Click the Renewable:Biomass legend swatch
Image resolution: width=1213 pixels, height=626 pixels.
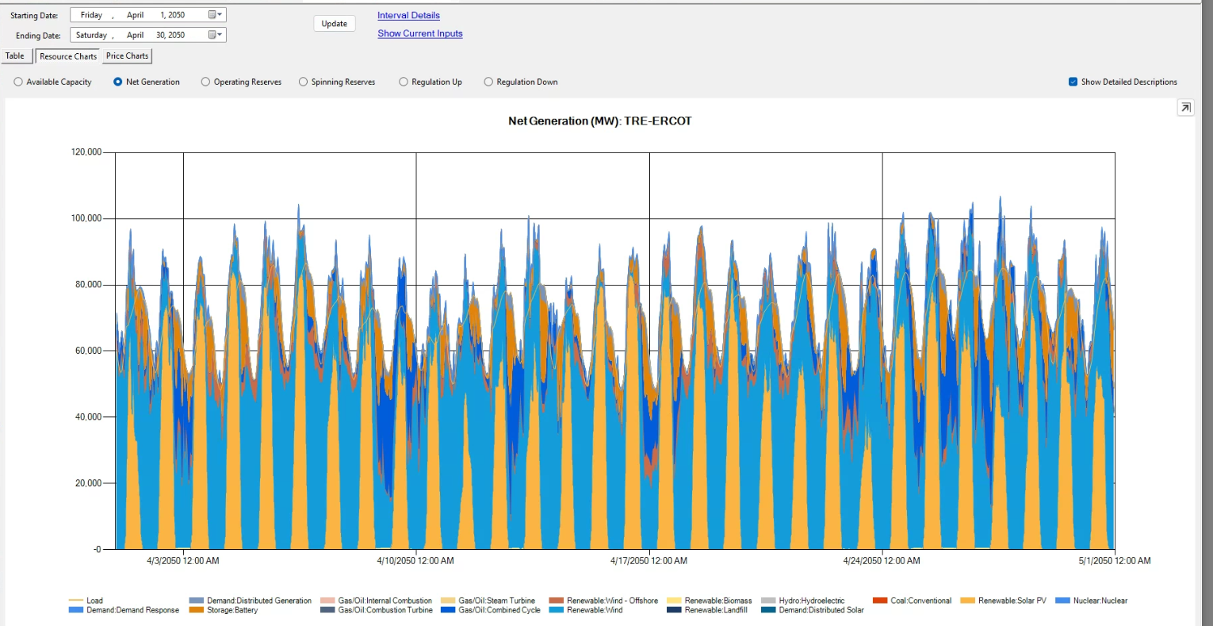(674, 601)
